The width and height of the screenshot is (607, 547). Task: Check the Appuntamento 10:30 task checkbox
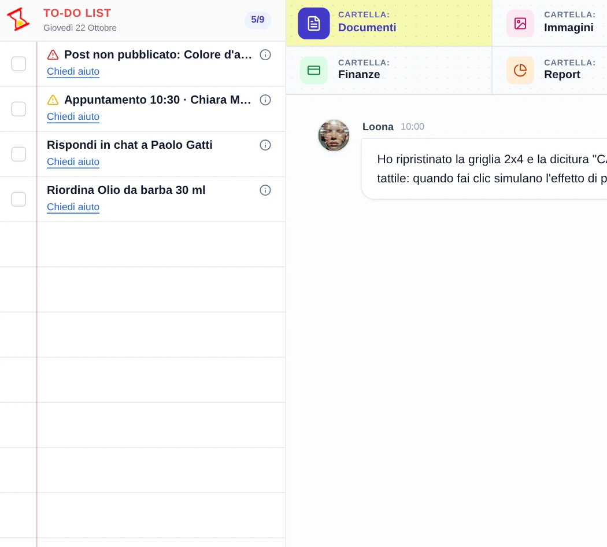tap(18, 109)
